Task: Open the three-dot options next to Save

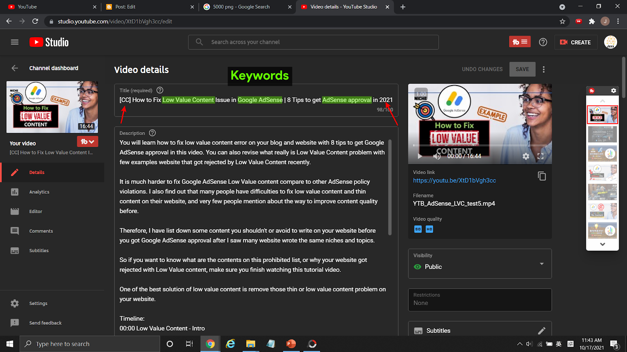Action: 544,69
